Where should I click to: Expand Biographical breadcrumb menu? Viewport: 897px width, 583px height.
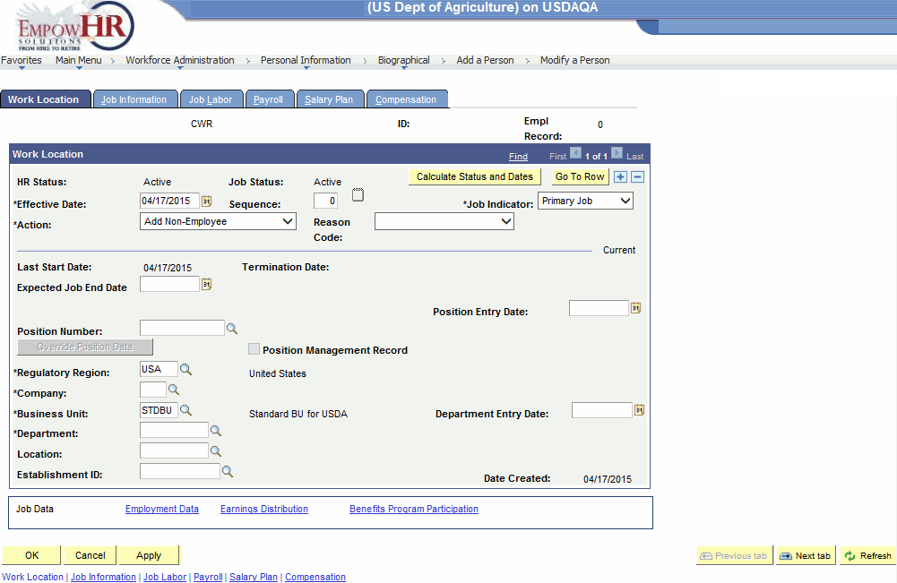point(403,61)
